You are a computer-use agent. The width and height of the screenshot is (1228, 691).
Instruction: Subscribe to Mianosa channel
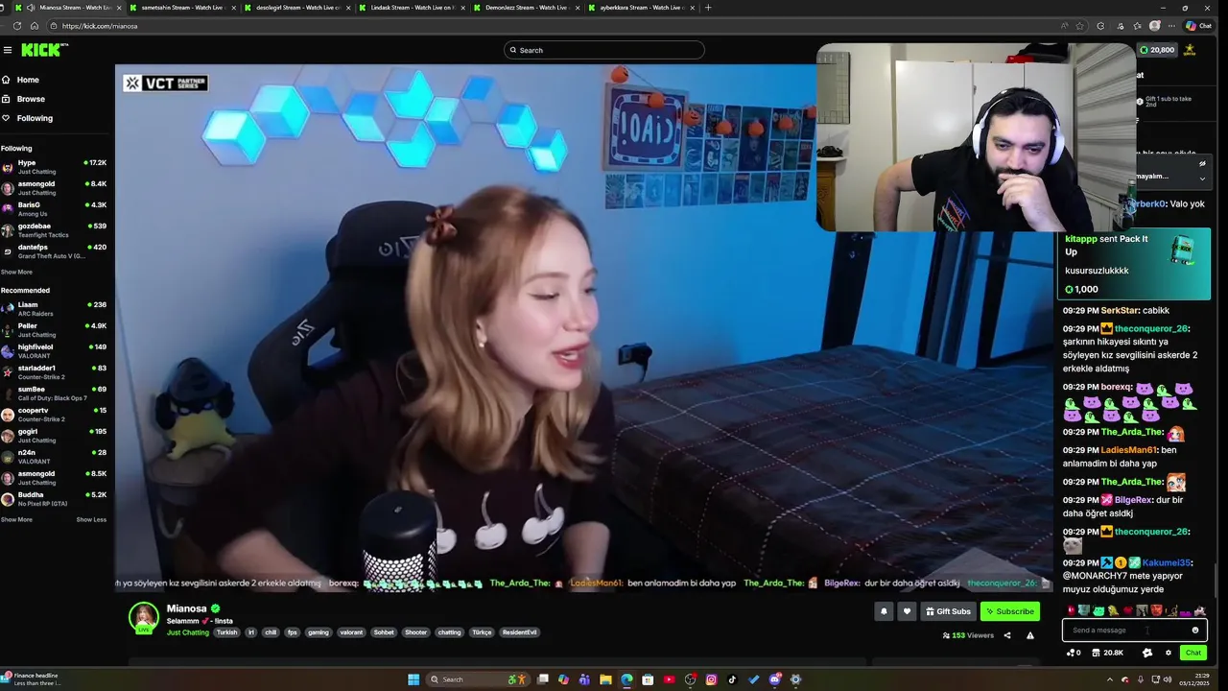tap(1010, 611)
